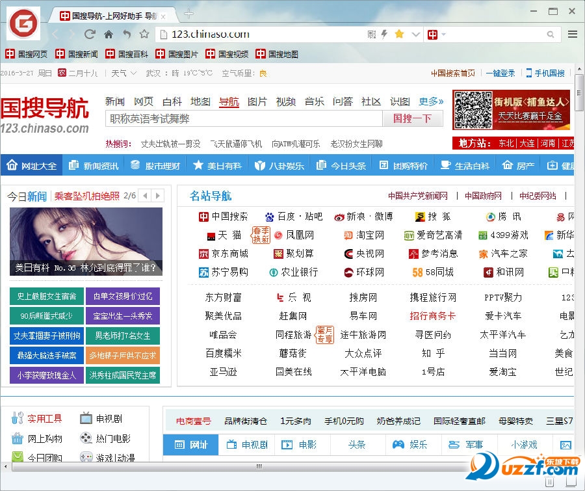
Task: Click 一键登录 link
Action: [x=500, y=73]
